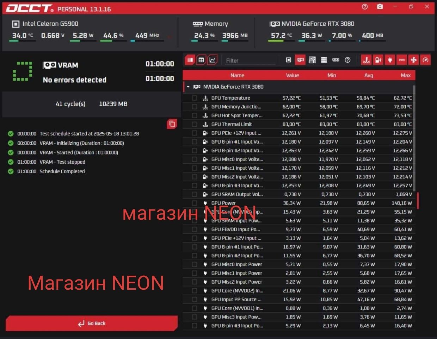The width and height of the screenshot is (437, 339).
Task: Toggle the current sensor type filter
Action: click(402, 60)
